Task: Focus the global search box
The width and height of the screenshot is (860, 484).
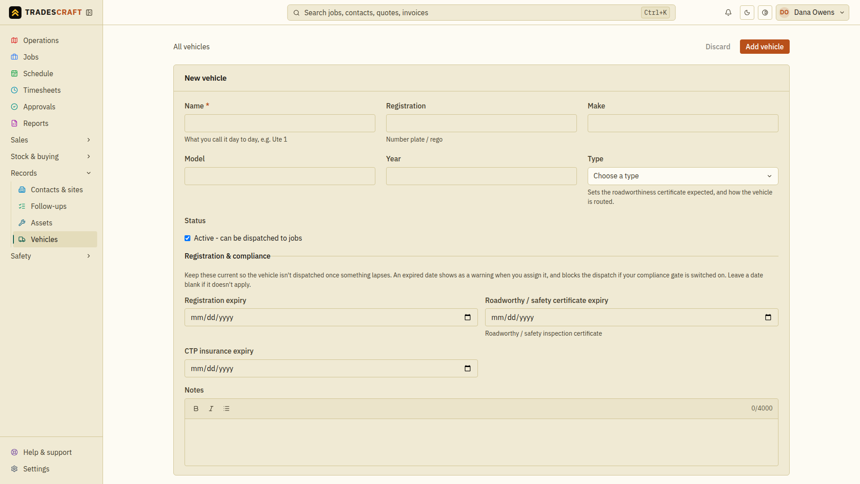Action: (481, 13)
